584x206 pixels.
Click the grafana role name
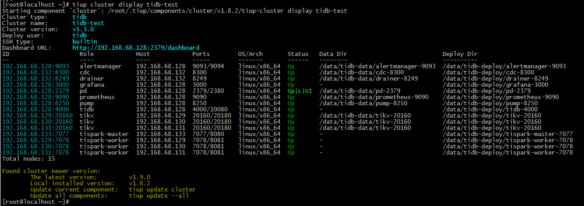click(x=92, y=85)
